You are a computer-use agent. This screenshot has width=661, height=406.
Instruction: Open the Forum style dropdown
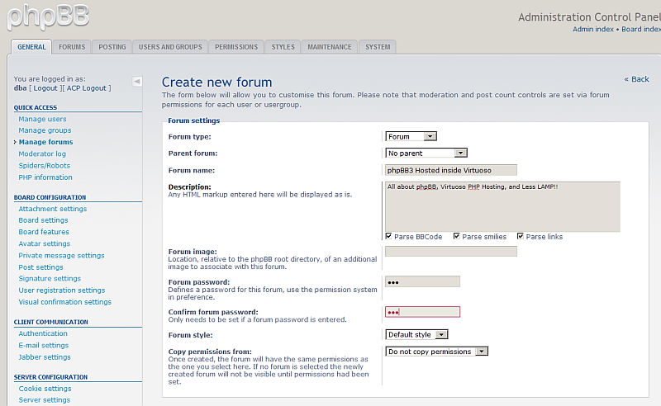pos(416,334)
